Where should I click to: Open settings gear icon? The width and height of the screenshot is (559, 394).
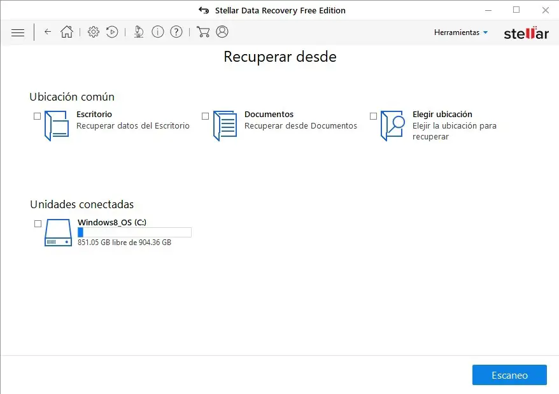[94, 32]
